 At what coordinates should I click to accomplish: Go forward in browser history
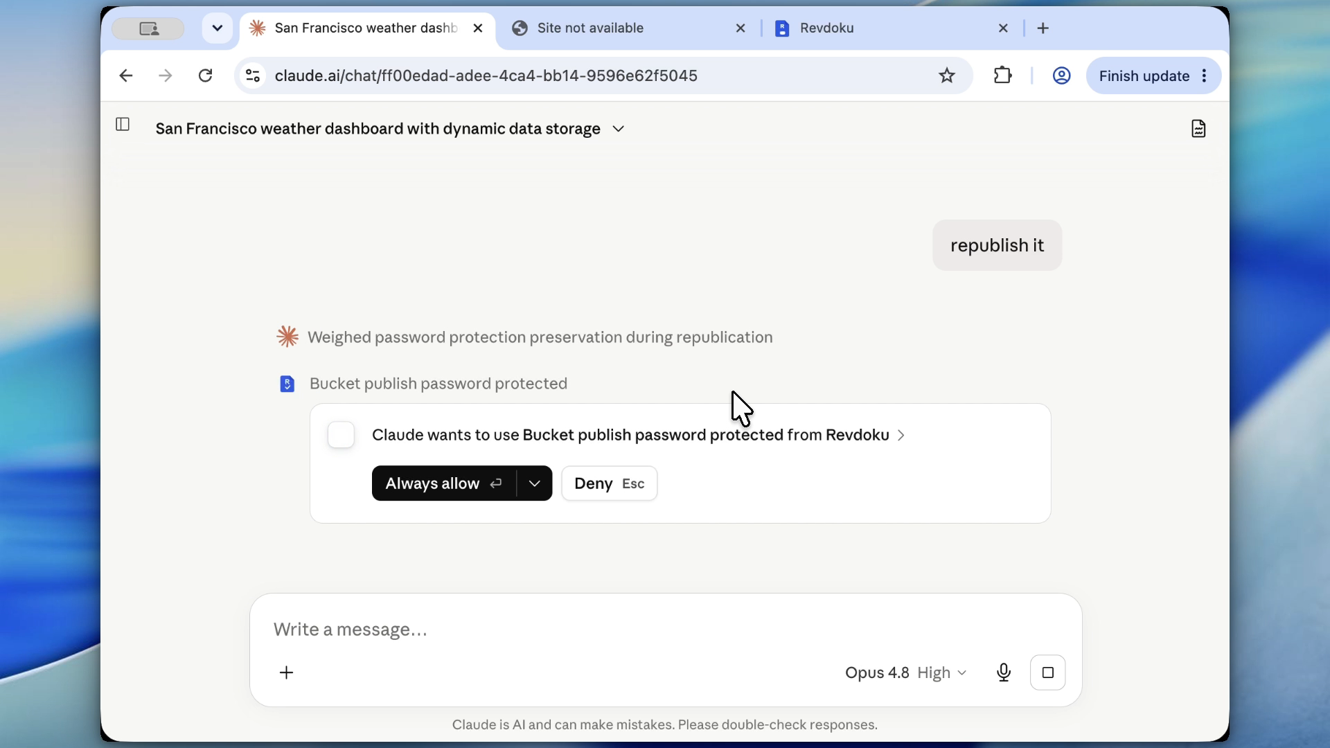165,75
